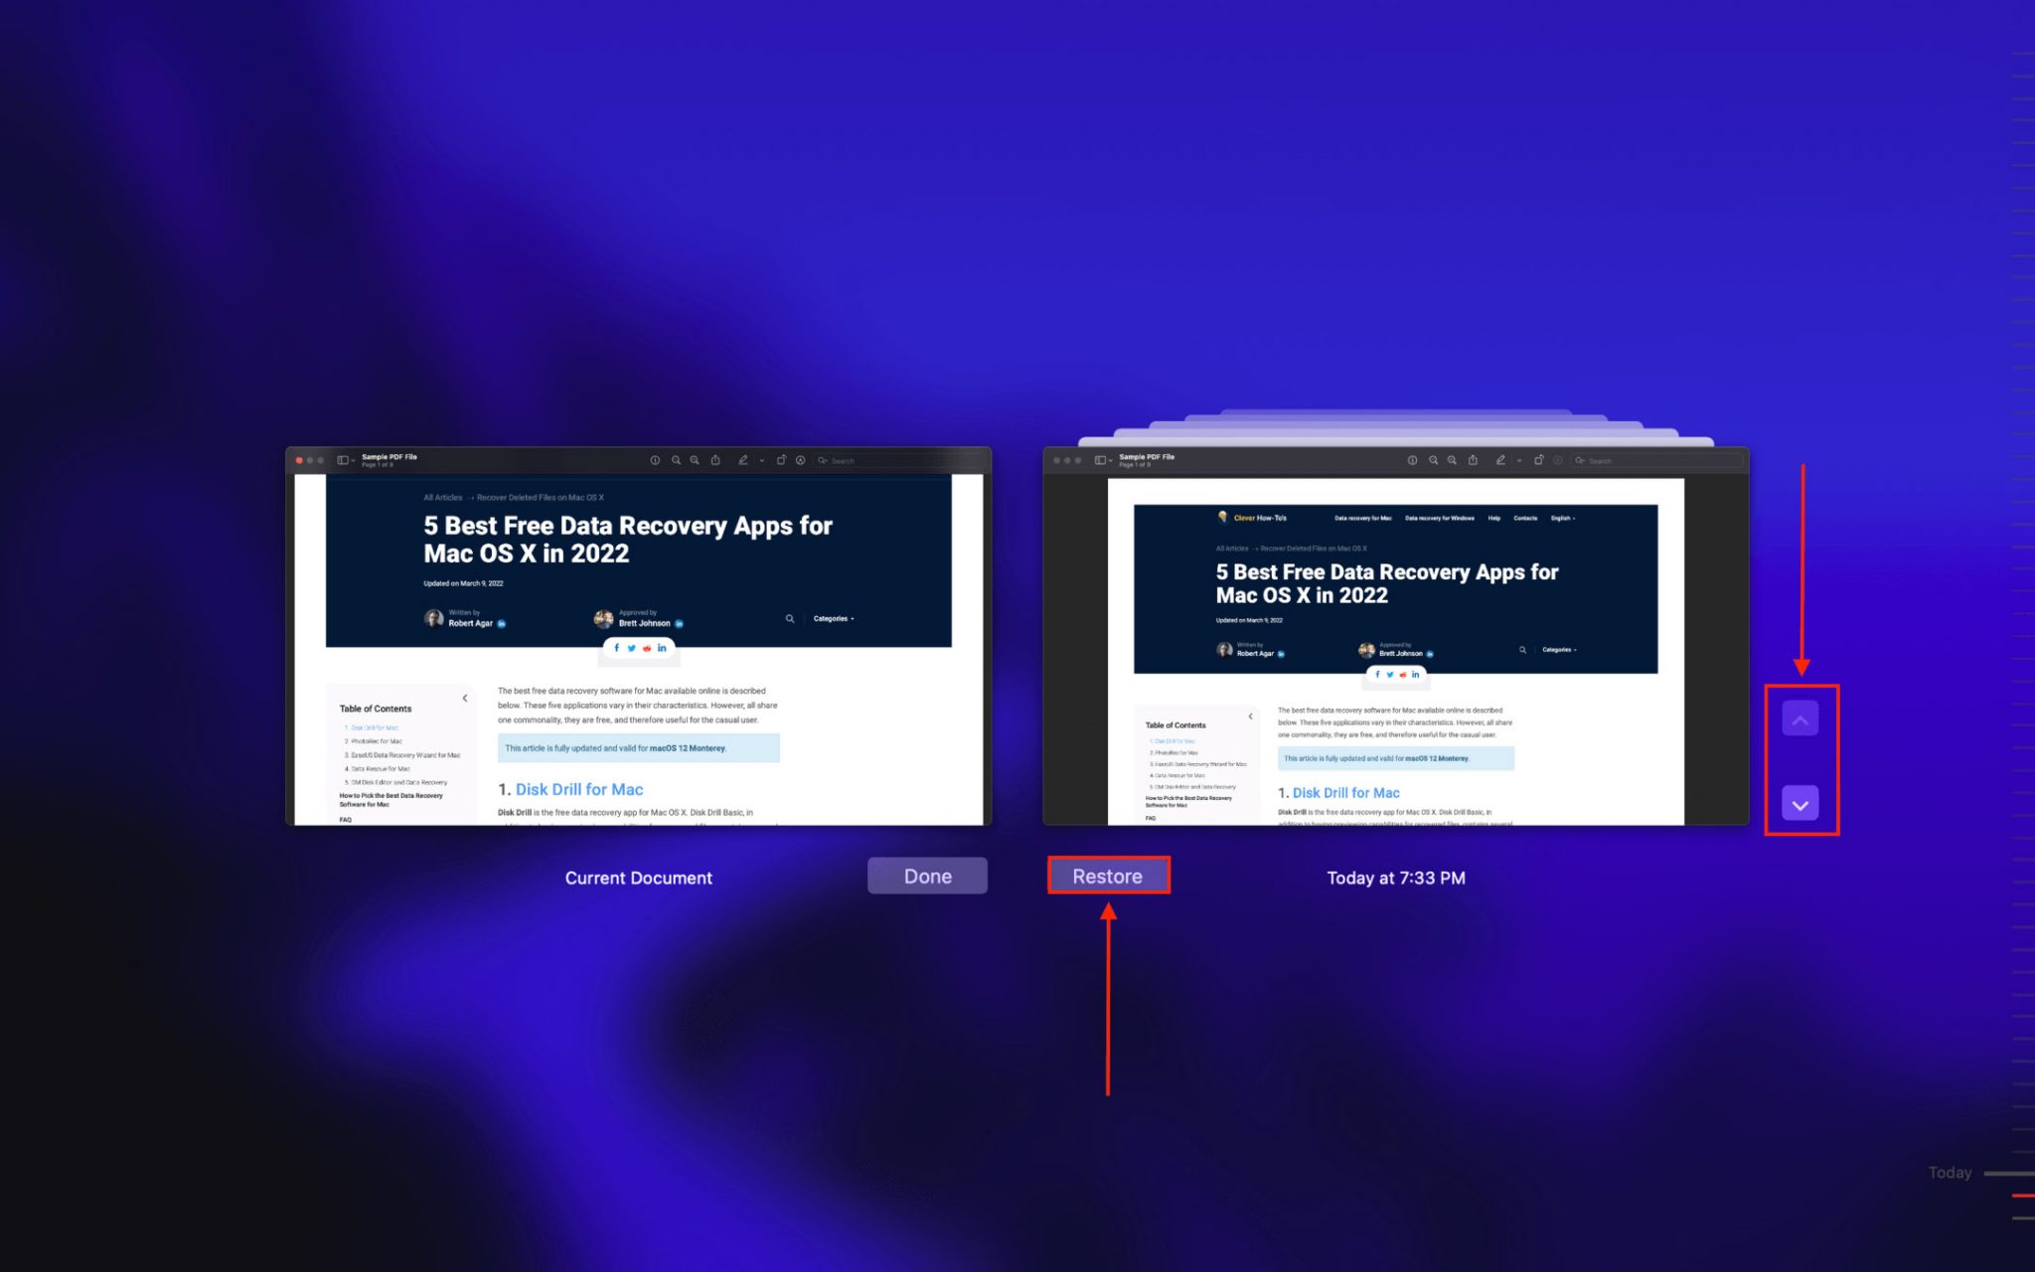Click the annotation markup icon in toolbar
This screenshot has width=2035, height=1272.
click(743, 459)
